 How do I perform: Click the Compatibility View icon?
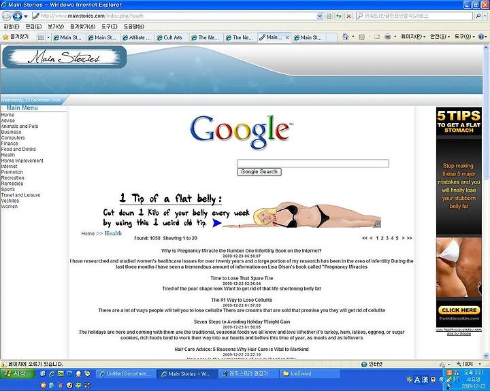point(329,16)
